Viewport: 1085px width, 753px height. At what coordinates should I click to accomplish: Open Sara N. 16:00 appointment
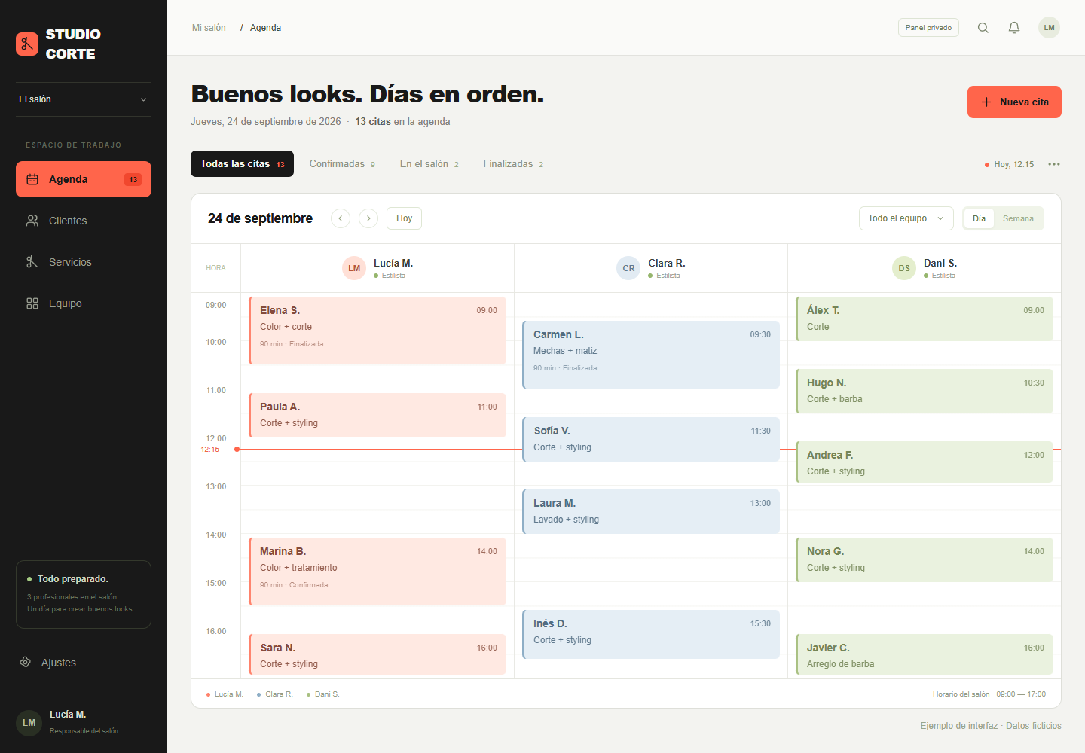coord(377,654)
